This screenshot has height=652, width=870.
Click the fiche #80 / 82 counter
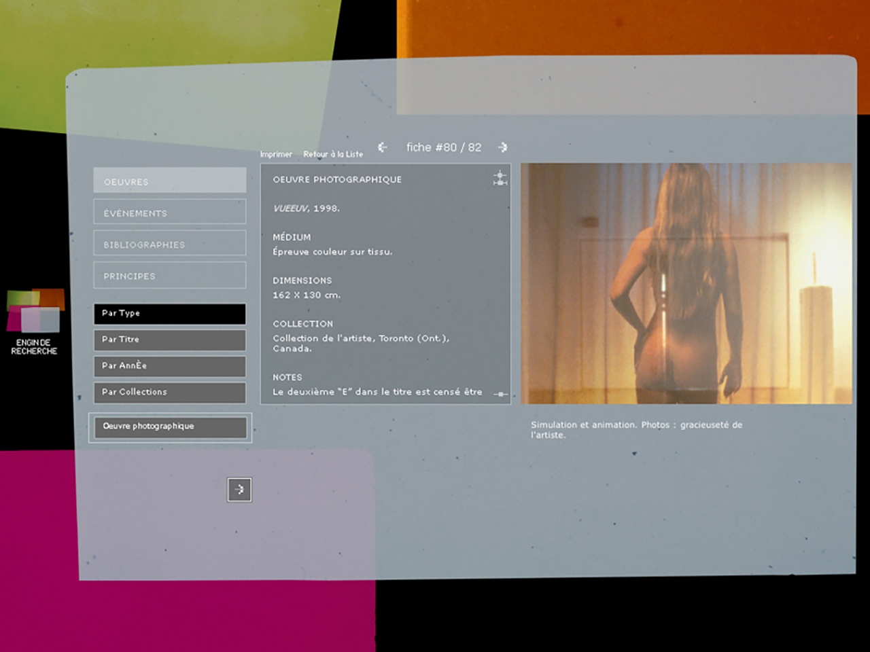click(443, 147)
